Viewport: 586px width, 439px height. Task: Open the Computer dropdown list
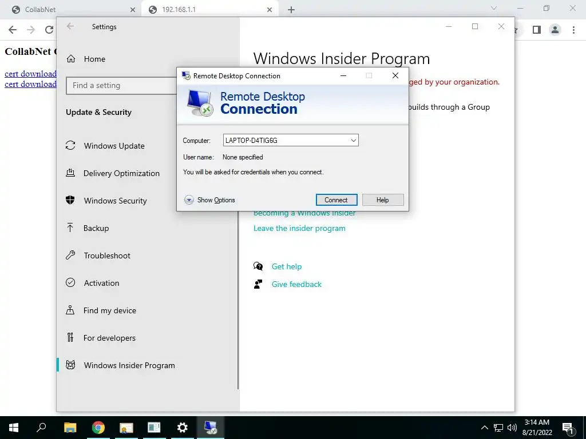pyautogui.click(x=353, y=141)
